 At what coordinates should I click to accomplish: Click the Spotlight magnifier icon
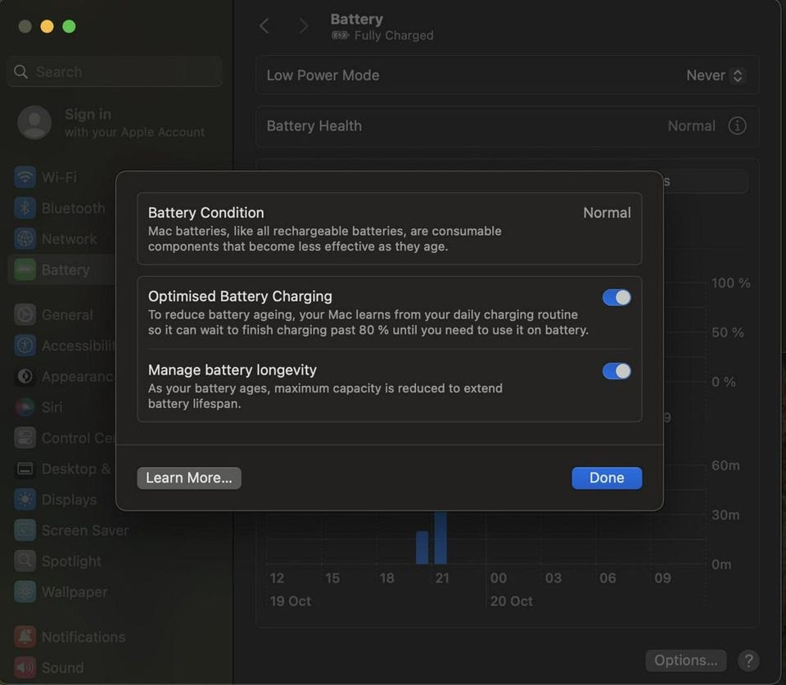click(25, 561)
